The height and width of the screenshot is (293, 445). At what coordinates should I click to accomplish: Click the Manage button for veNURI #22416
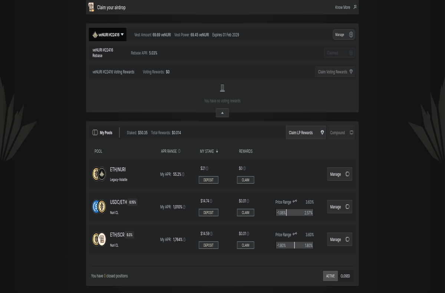coord(344,34)
